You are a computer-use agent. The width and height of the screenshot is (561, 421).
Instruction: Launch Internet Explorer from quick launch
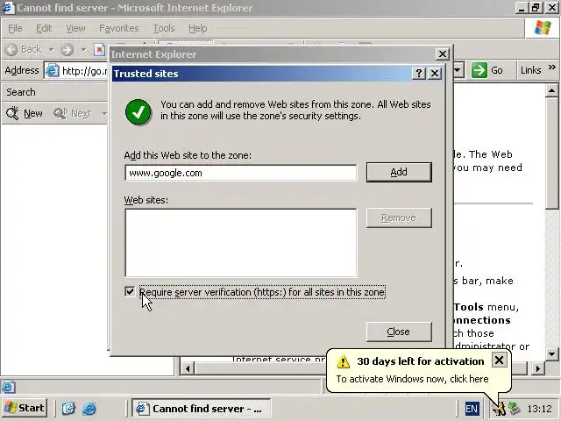tap(89, 408)
